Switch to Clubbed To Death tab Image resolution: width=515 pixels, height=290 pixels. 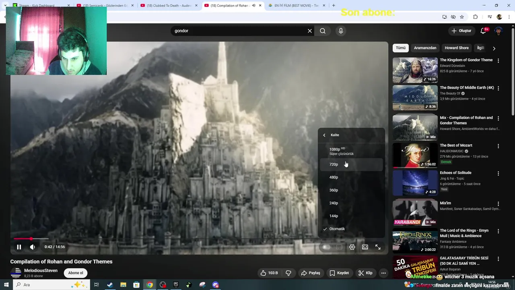point(167,6)
